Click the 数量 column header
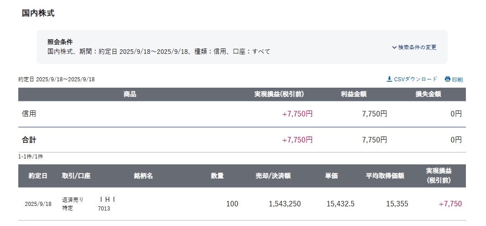 point(217,176)
